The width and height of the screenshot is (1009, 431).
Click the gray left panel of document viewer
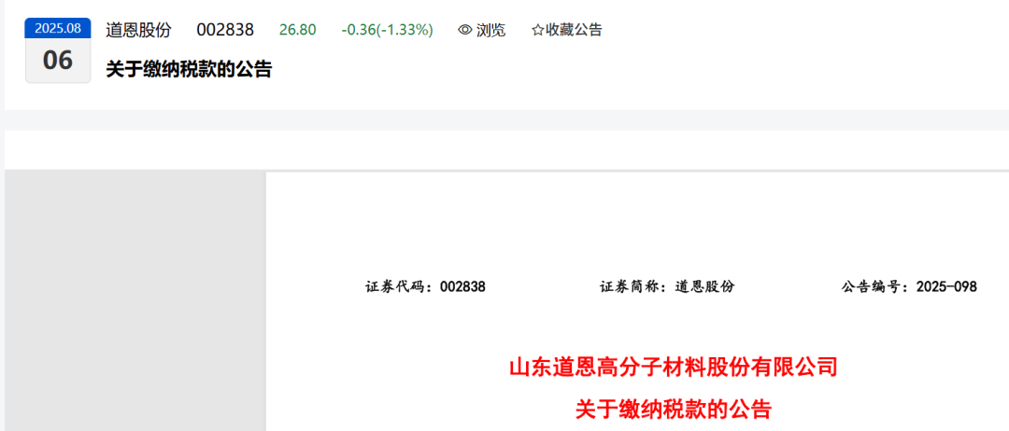(x=135, y=301)
